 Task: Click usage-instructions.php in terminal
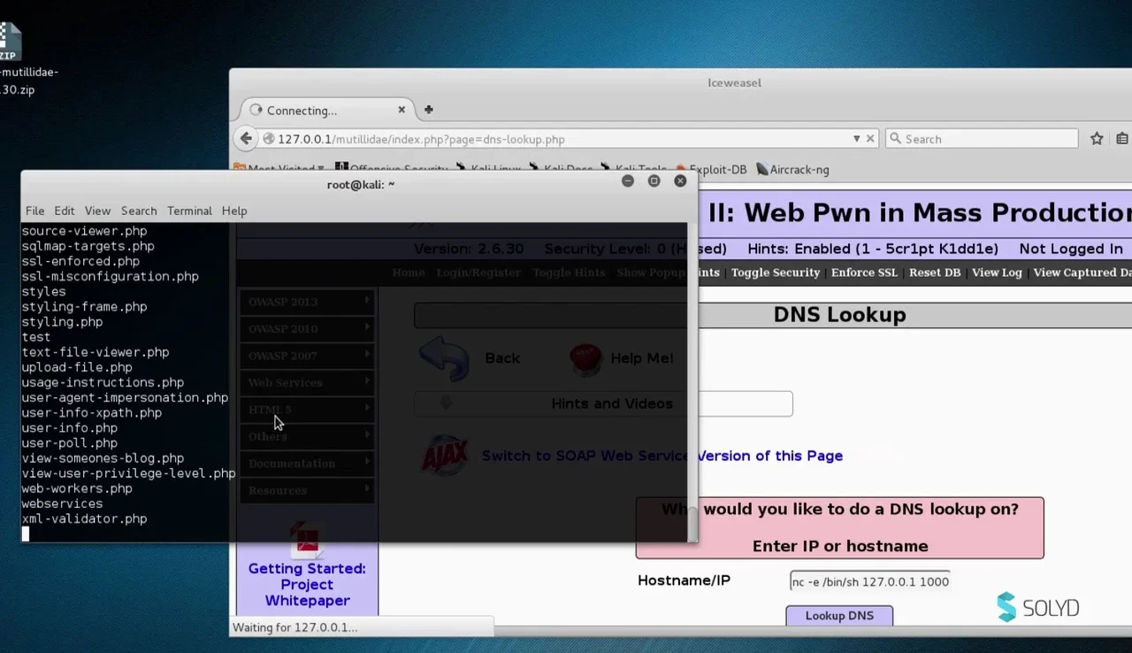click(x=103, y=382)
